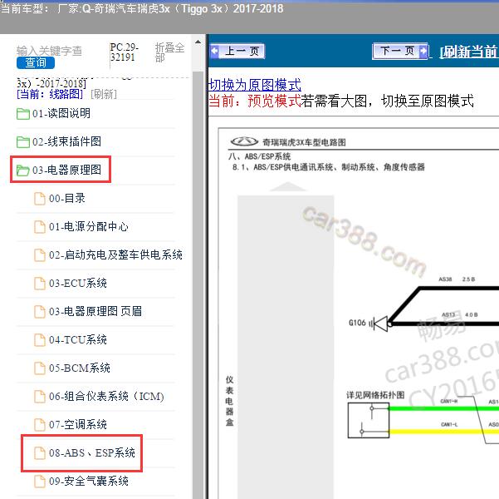Click the wiring diagram preview image
The image size is (499, 499).
tap(359, 314)
